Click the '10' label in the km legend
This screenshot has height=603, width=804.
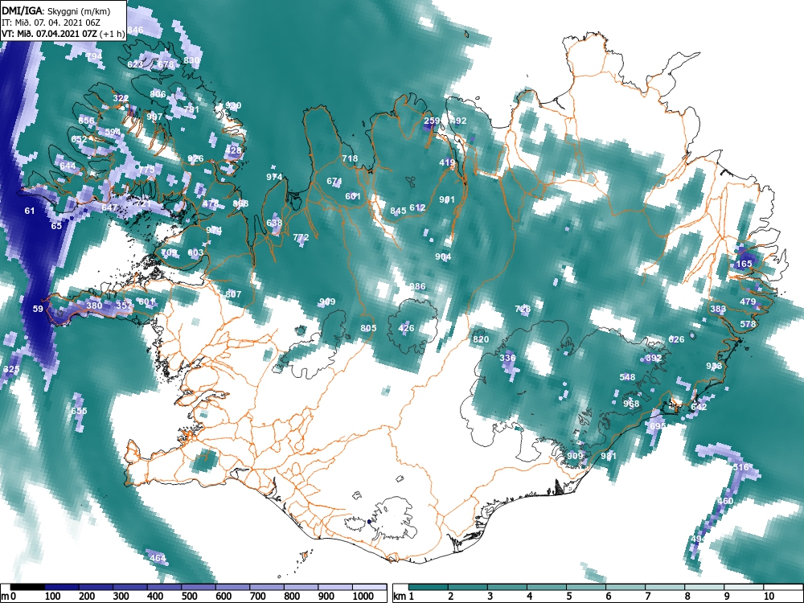point(768,597)
